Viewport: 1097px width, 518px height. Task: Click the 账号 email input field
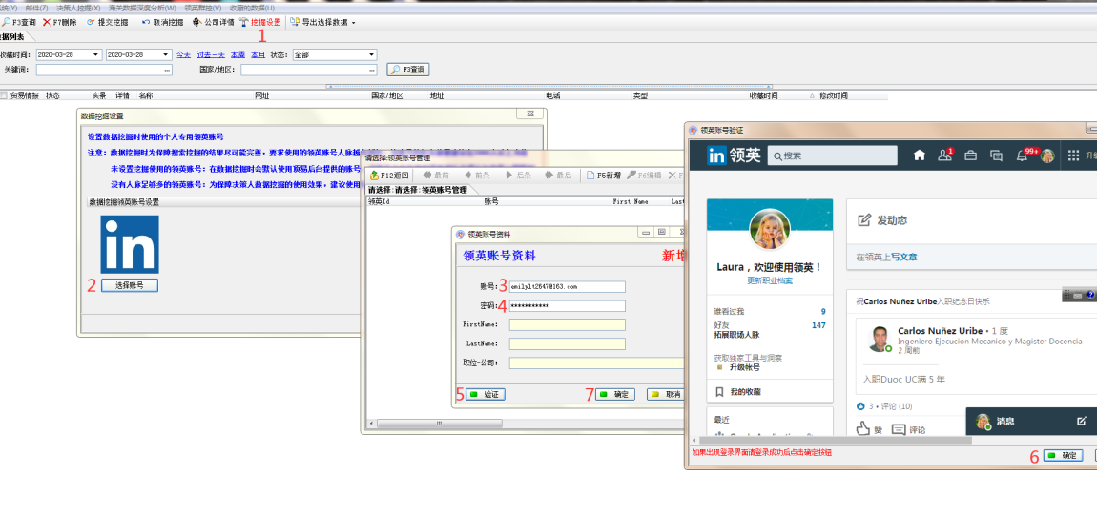click(568, 287)
